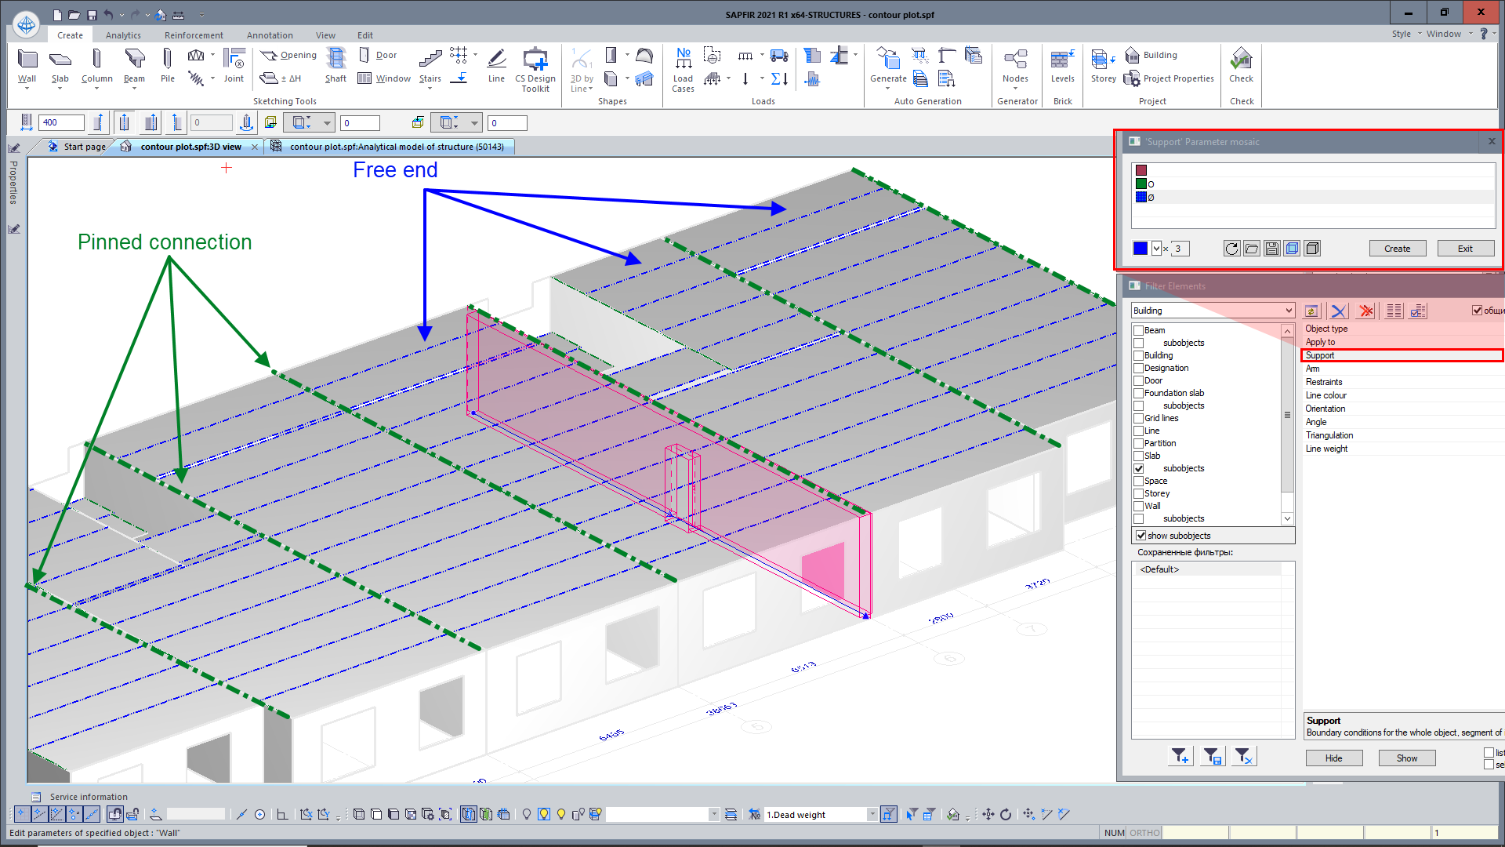Click the Create button in mosaic panel
Image resolution: width=1505 pixels, height=847 pixels.
tap(1397, 249)
